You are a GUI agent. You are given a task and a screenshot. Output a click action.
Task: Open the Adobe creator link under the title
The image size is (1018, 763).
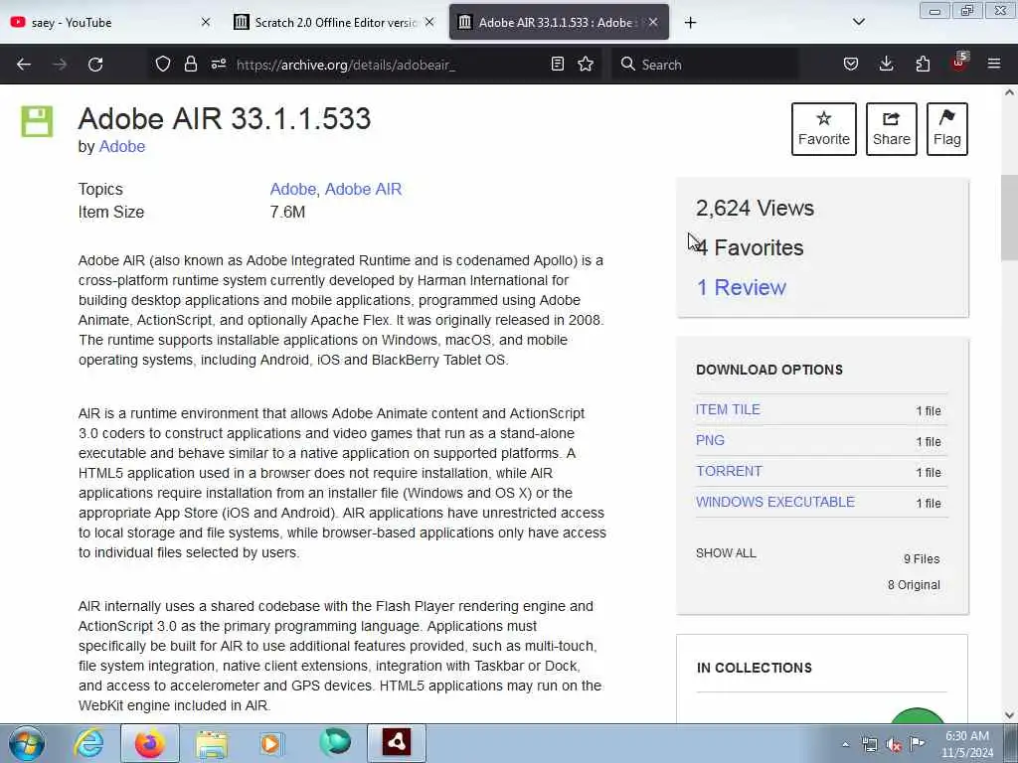[x=122, y=147]
